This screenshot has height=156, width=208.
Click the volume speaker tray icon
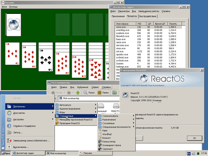pos(193,154)
